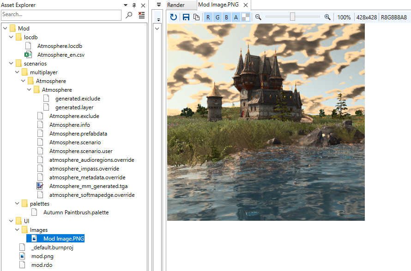Switch to the Render tab
This screenshot has width=411, height=271.
point(176,5)
